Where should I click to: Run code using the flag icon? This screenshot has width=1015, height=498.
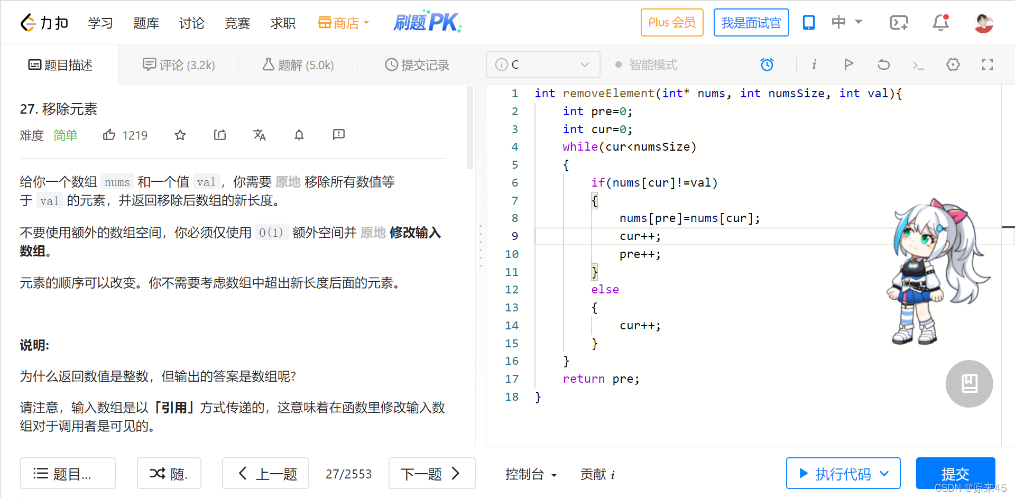[x=848, y=64]
